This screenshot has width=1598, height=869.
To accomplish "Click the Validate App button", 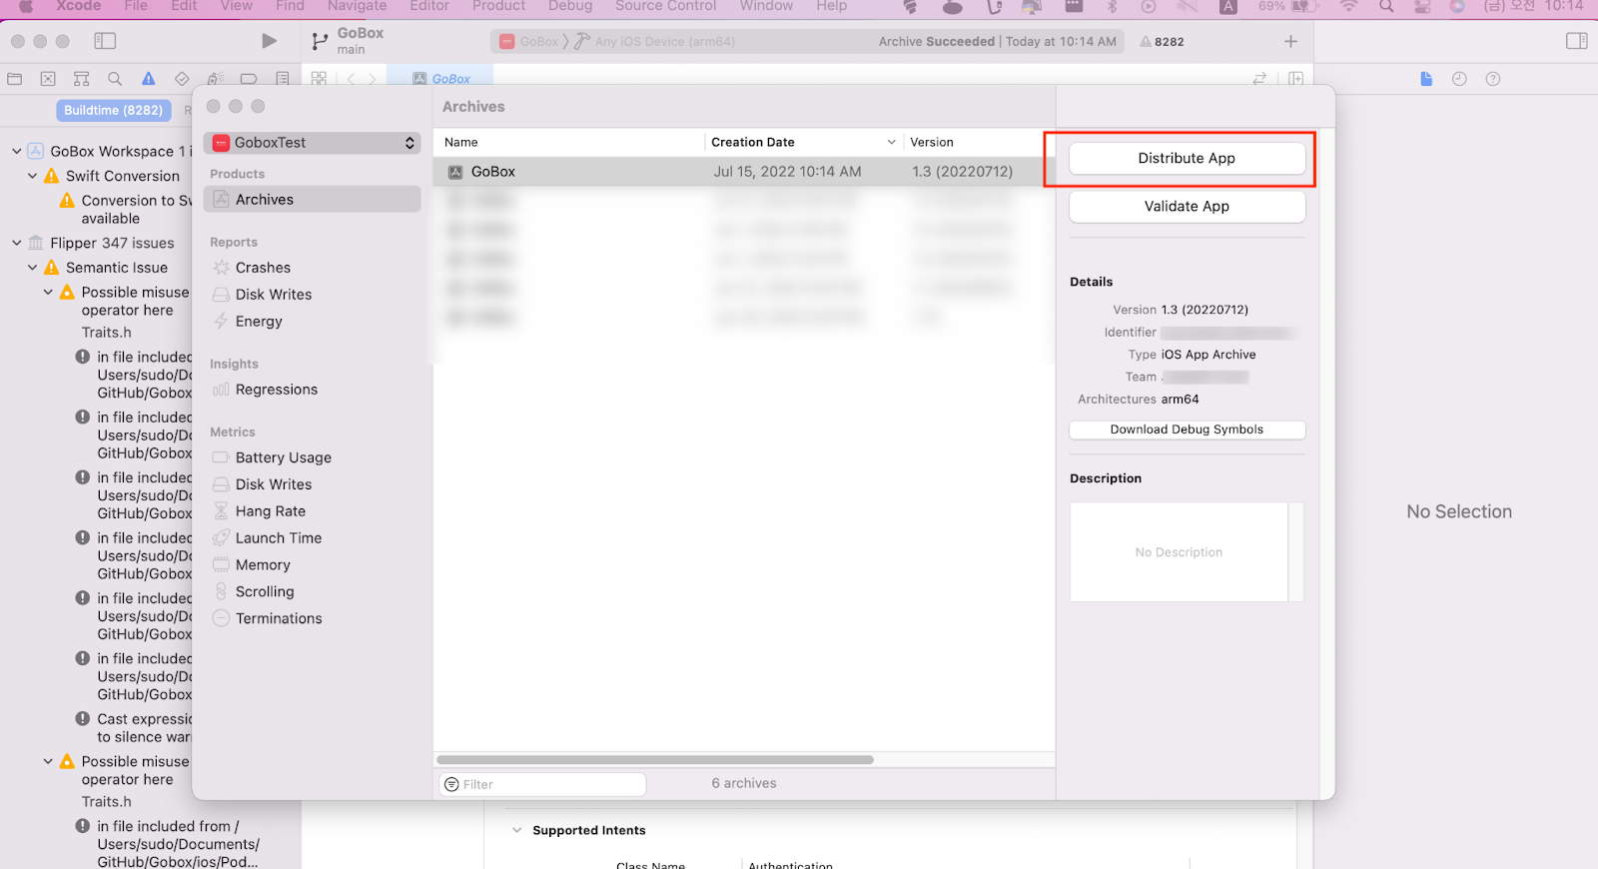I will [x=1187, y=207].
